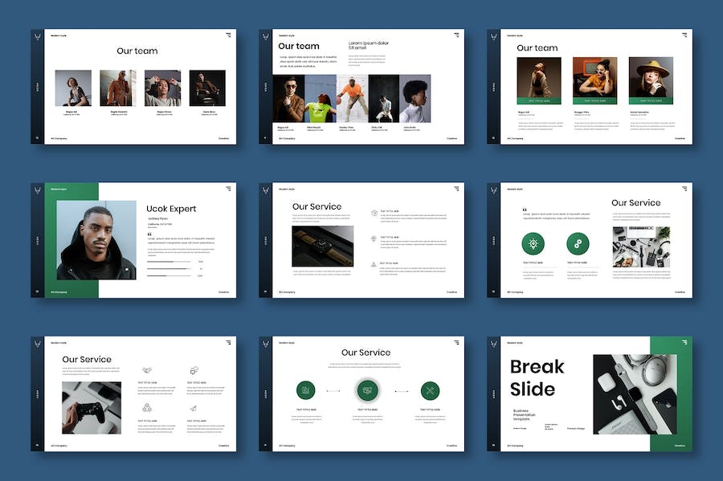Viewport: 723px width, 481px height.
Task: Click the glowing center green service icon
Action: point(367,391)
